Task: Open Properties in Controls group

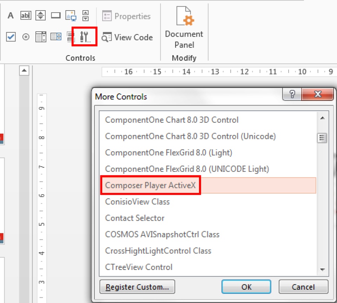Action: point(126,16)
